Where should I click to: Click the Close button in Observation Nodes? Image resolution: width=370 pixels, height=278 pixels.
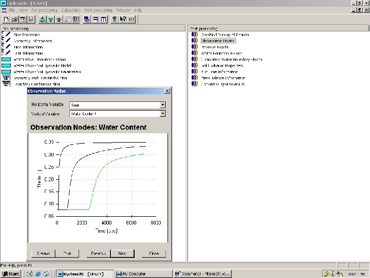154,253
